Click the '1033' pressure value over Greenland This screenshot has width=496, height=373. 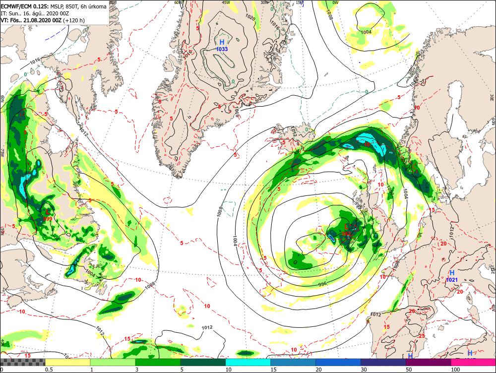222,49
